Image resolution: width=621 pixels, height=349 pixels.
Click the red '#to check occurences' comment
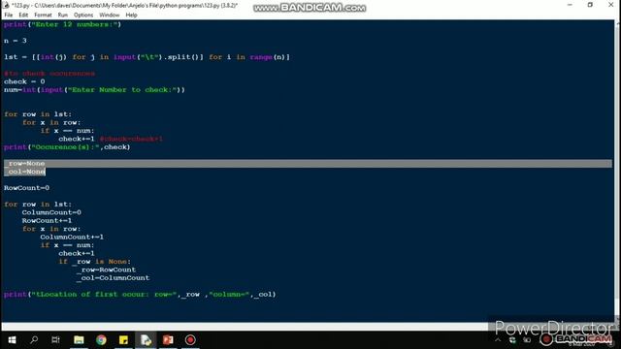pyautogui.click(x=49, y=74)
